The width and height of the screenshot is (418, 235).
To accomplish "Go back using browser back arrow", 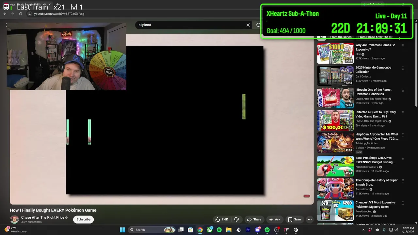I will click(5, 14).
